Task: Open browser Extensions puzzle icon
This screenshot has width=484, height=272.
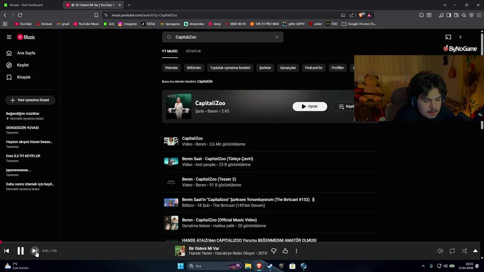Action: point(422,15)
